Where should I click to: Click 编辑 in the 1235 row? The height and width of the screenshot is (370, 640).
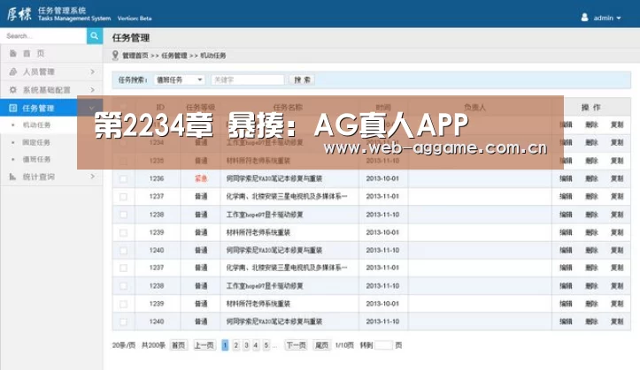coord(566,161)
